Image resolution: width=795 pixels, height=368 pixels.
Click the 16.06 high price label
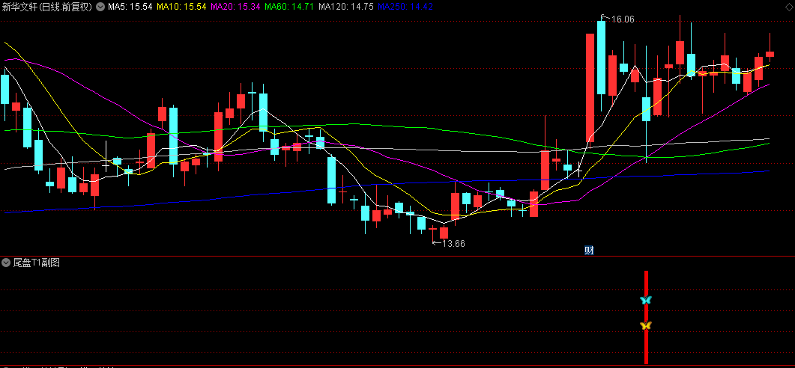pyautogui.click(x=622, y=19)
